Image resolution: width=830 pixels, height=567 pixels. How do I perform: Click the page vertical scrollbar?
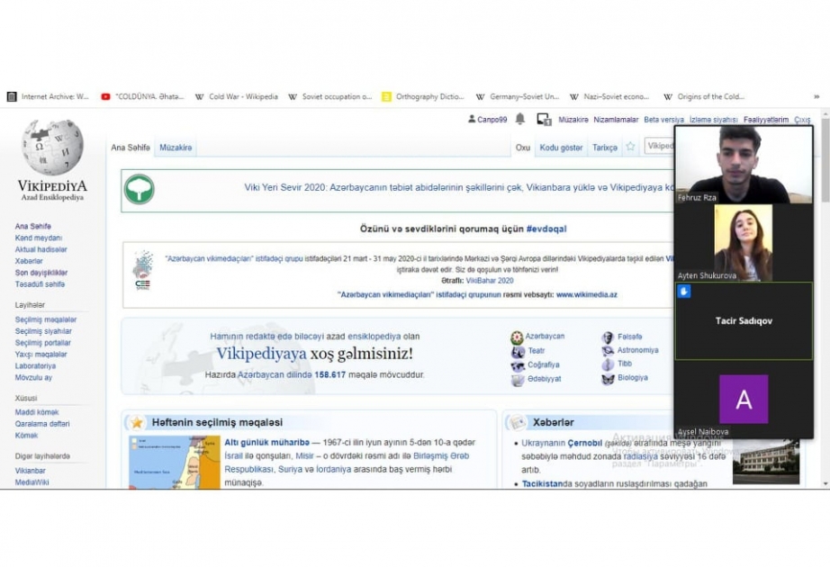(825, 160)
